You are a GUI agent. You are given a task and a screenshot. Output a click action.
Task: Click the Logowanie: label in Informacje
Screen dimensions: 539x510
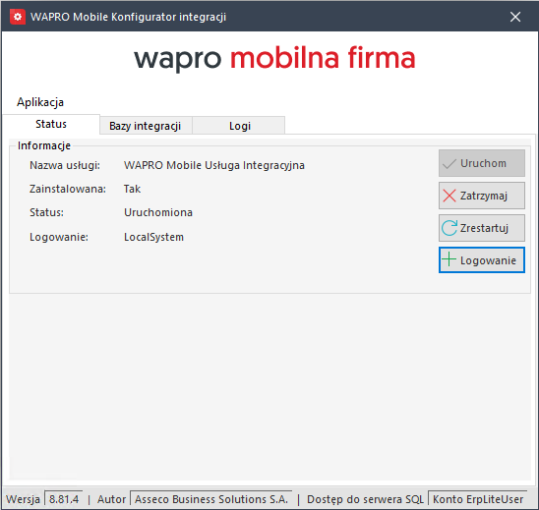59,237
